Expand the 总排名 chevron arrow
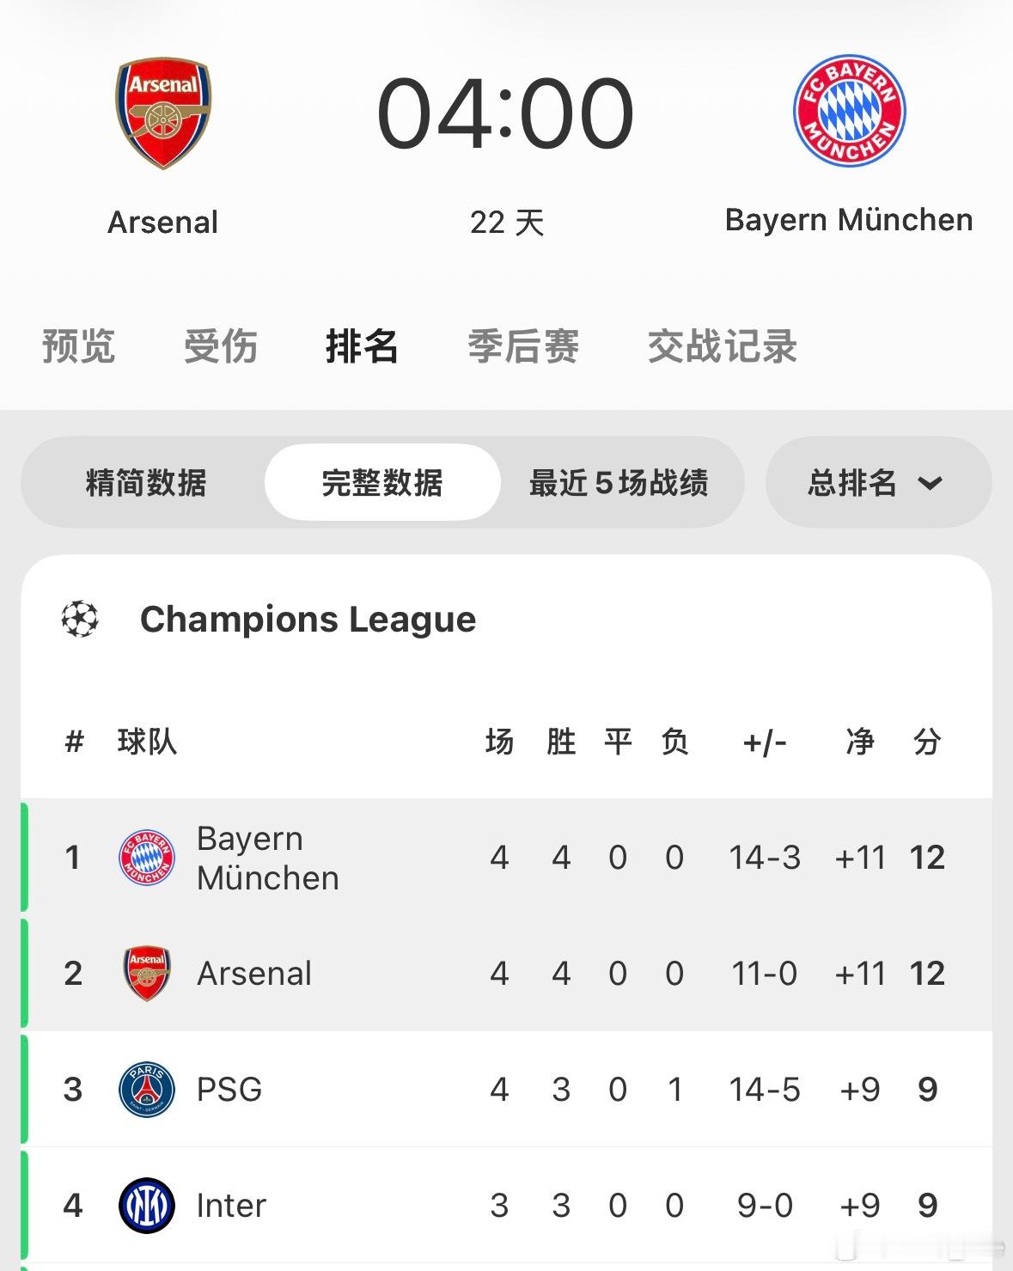The height and width of the screenshot is (1271, 1013). tap(930, 483)
